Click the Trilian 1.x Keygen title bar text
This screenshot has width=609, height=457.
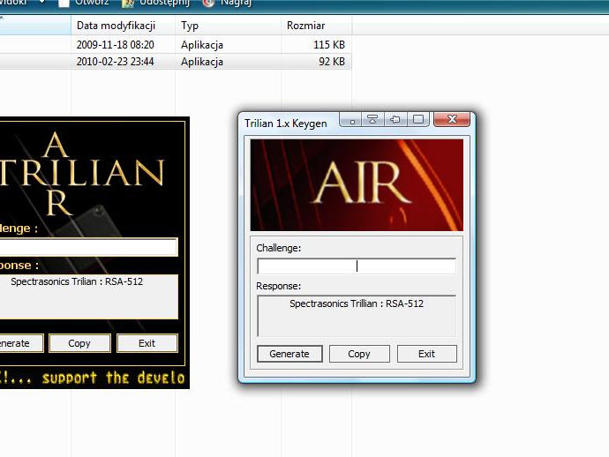(x=285, y=124)
